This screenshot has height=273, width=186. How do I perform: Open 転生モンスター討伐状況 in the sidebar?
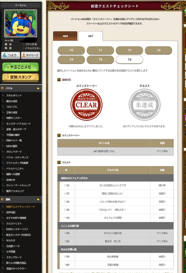(x=18, y=235)
